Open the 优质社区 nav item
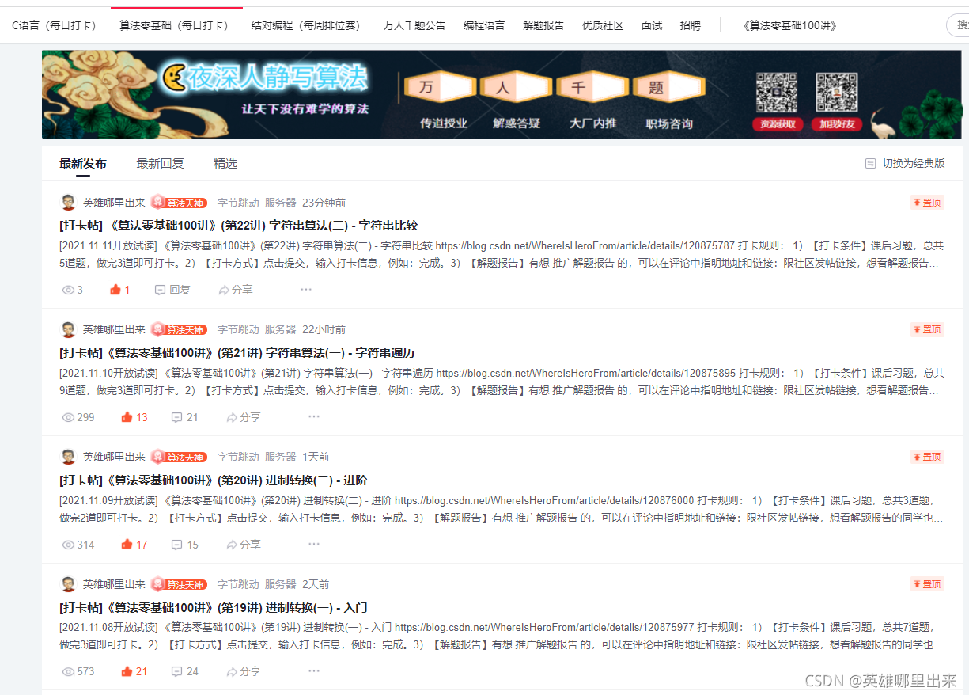Screen dimensions: 969x695 (x=603, y=25)
